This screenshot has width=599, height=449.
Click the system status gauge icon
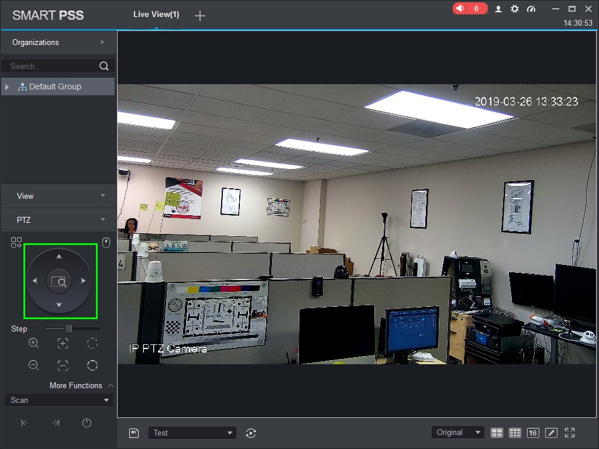pos(531,9)
